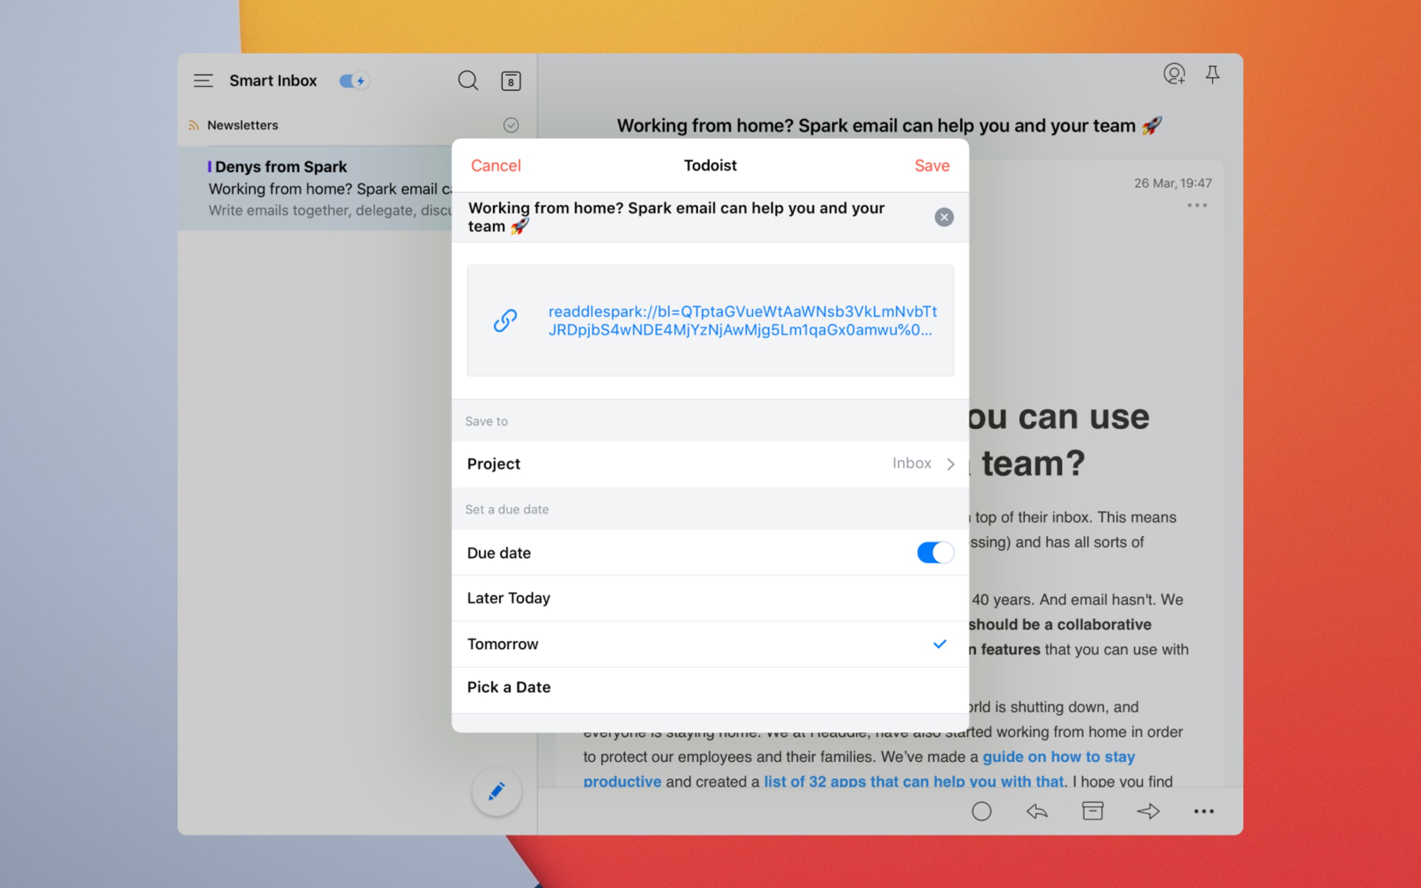Image resolution: width=1421 pixels, height=888 pixels.
Task: Click the Smart Inbox toggle icon
Action: 353,81
